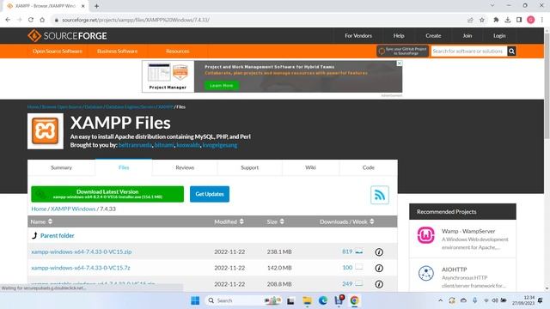Switch to the Reviews tab
Image resolution: width=550 pixels, height=309 pixels.
tap(185, 167)
